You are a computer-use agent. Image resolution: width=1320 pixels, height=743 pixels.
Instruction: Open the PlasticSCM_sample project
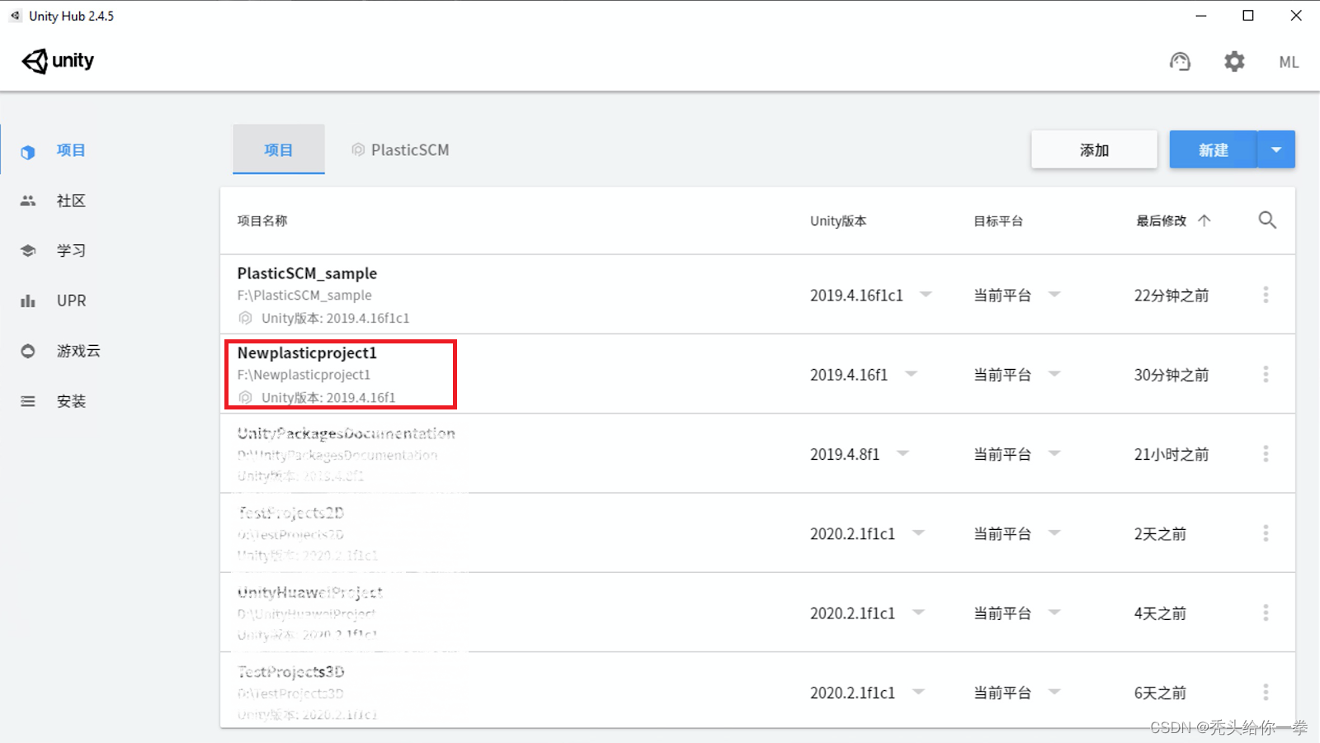(307, 273)
